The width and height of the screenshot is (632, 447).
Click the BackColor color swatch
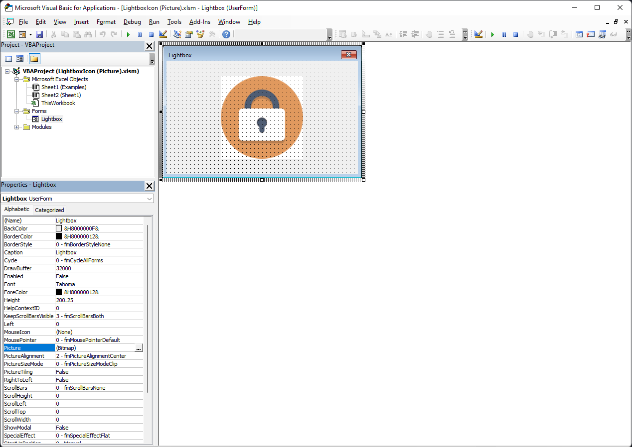pos(59,228)
